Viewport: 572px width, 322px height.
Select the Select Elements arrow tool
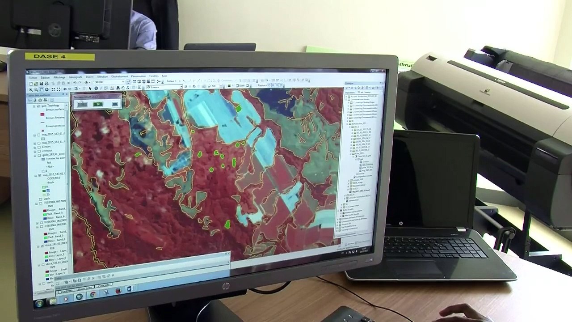tap(90, 89)
